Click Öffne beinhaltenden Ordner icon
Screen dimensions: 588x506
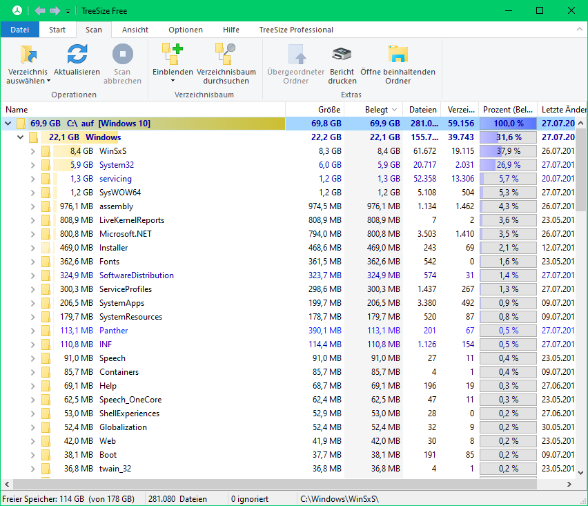(398, 54)
